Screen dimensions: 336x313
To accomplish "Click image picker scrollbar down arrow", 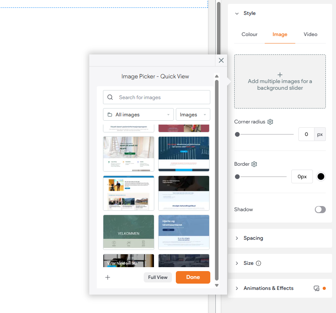I will click(217, 285).
